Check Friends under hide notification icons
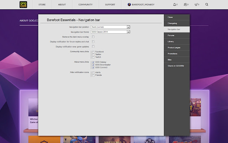Viewport: 228px width, 143px height. [93, 75]
